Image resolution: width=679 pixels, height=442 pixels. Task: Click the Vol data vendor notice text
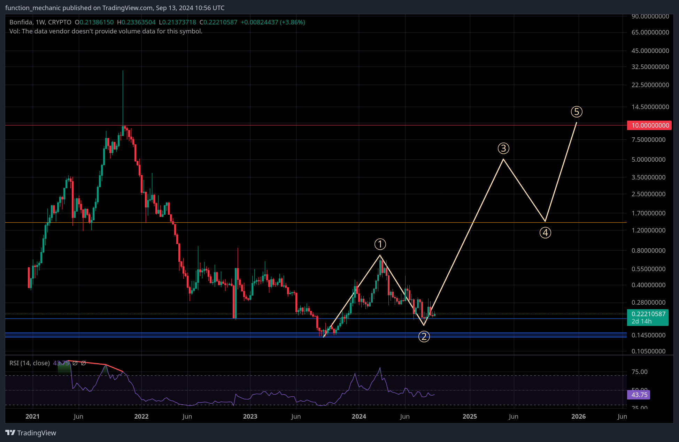coord(106,31)
